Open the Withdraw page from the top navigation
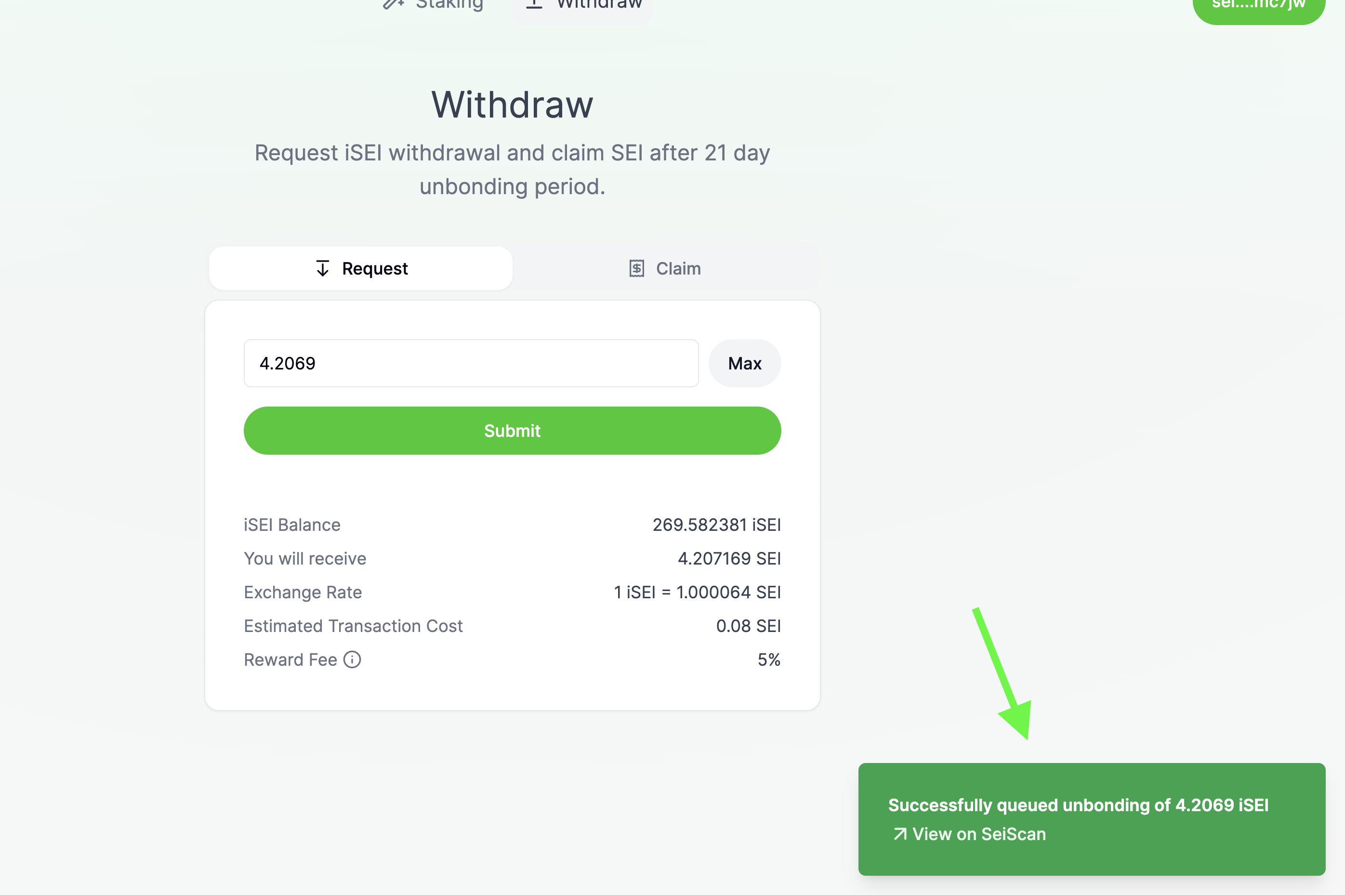1345x895 pixels. tap(598, 4)
